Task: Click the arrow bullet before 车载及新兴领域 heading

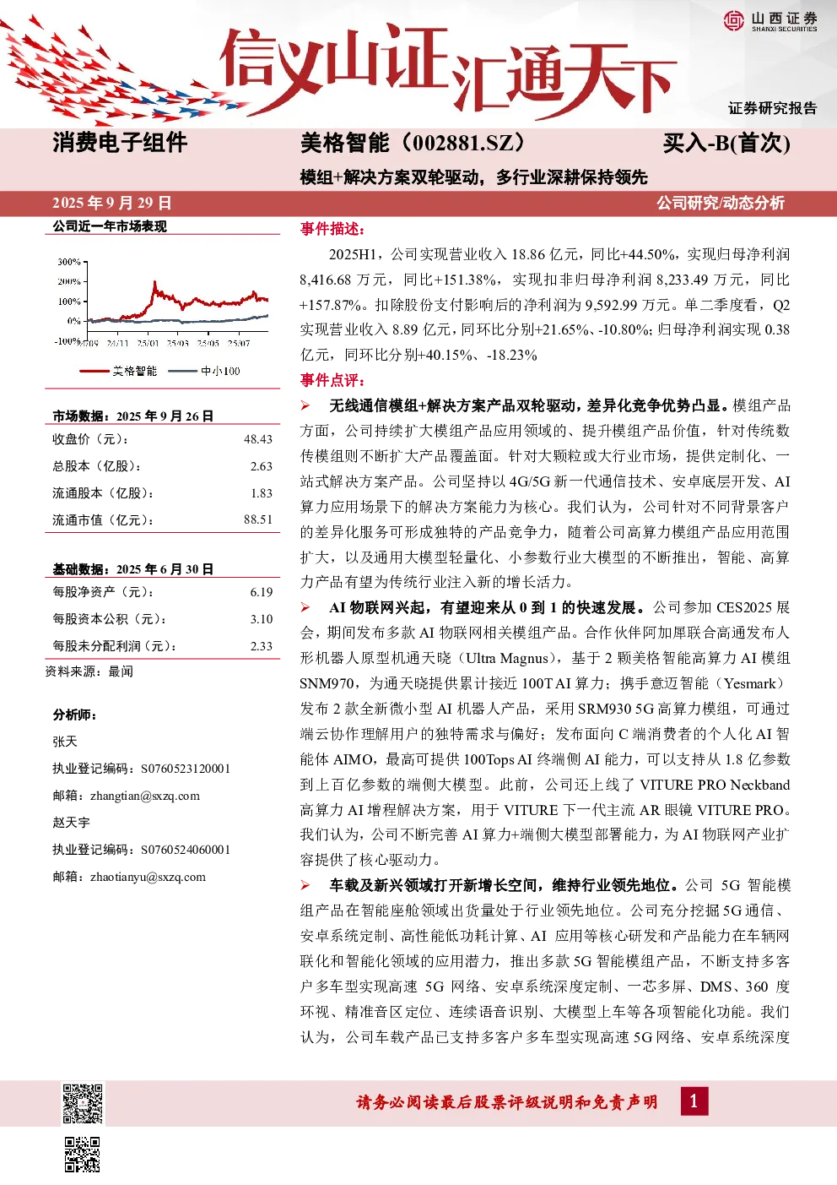Action: click(305, 885)
